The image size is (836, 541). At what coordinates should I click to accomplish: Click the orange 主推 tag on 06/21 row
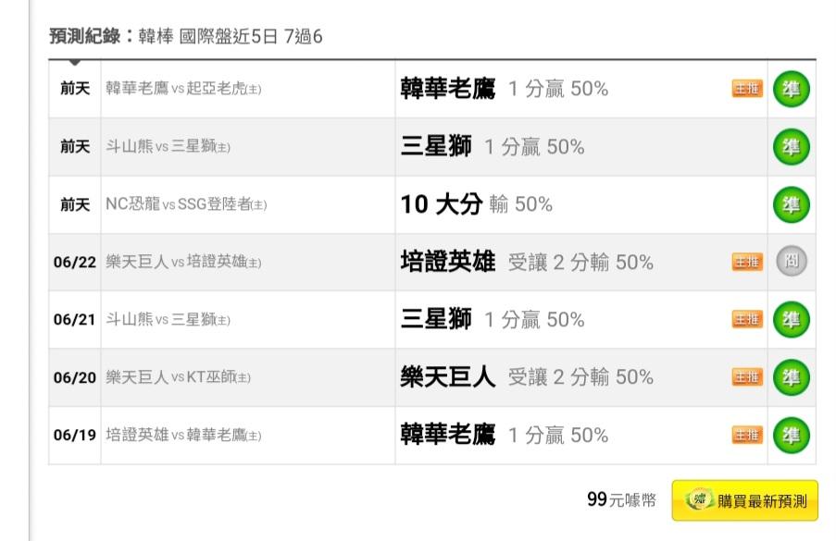pos(747,319)
